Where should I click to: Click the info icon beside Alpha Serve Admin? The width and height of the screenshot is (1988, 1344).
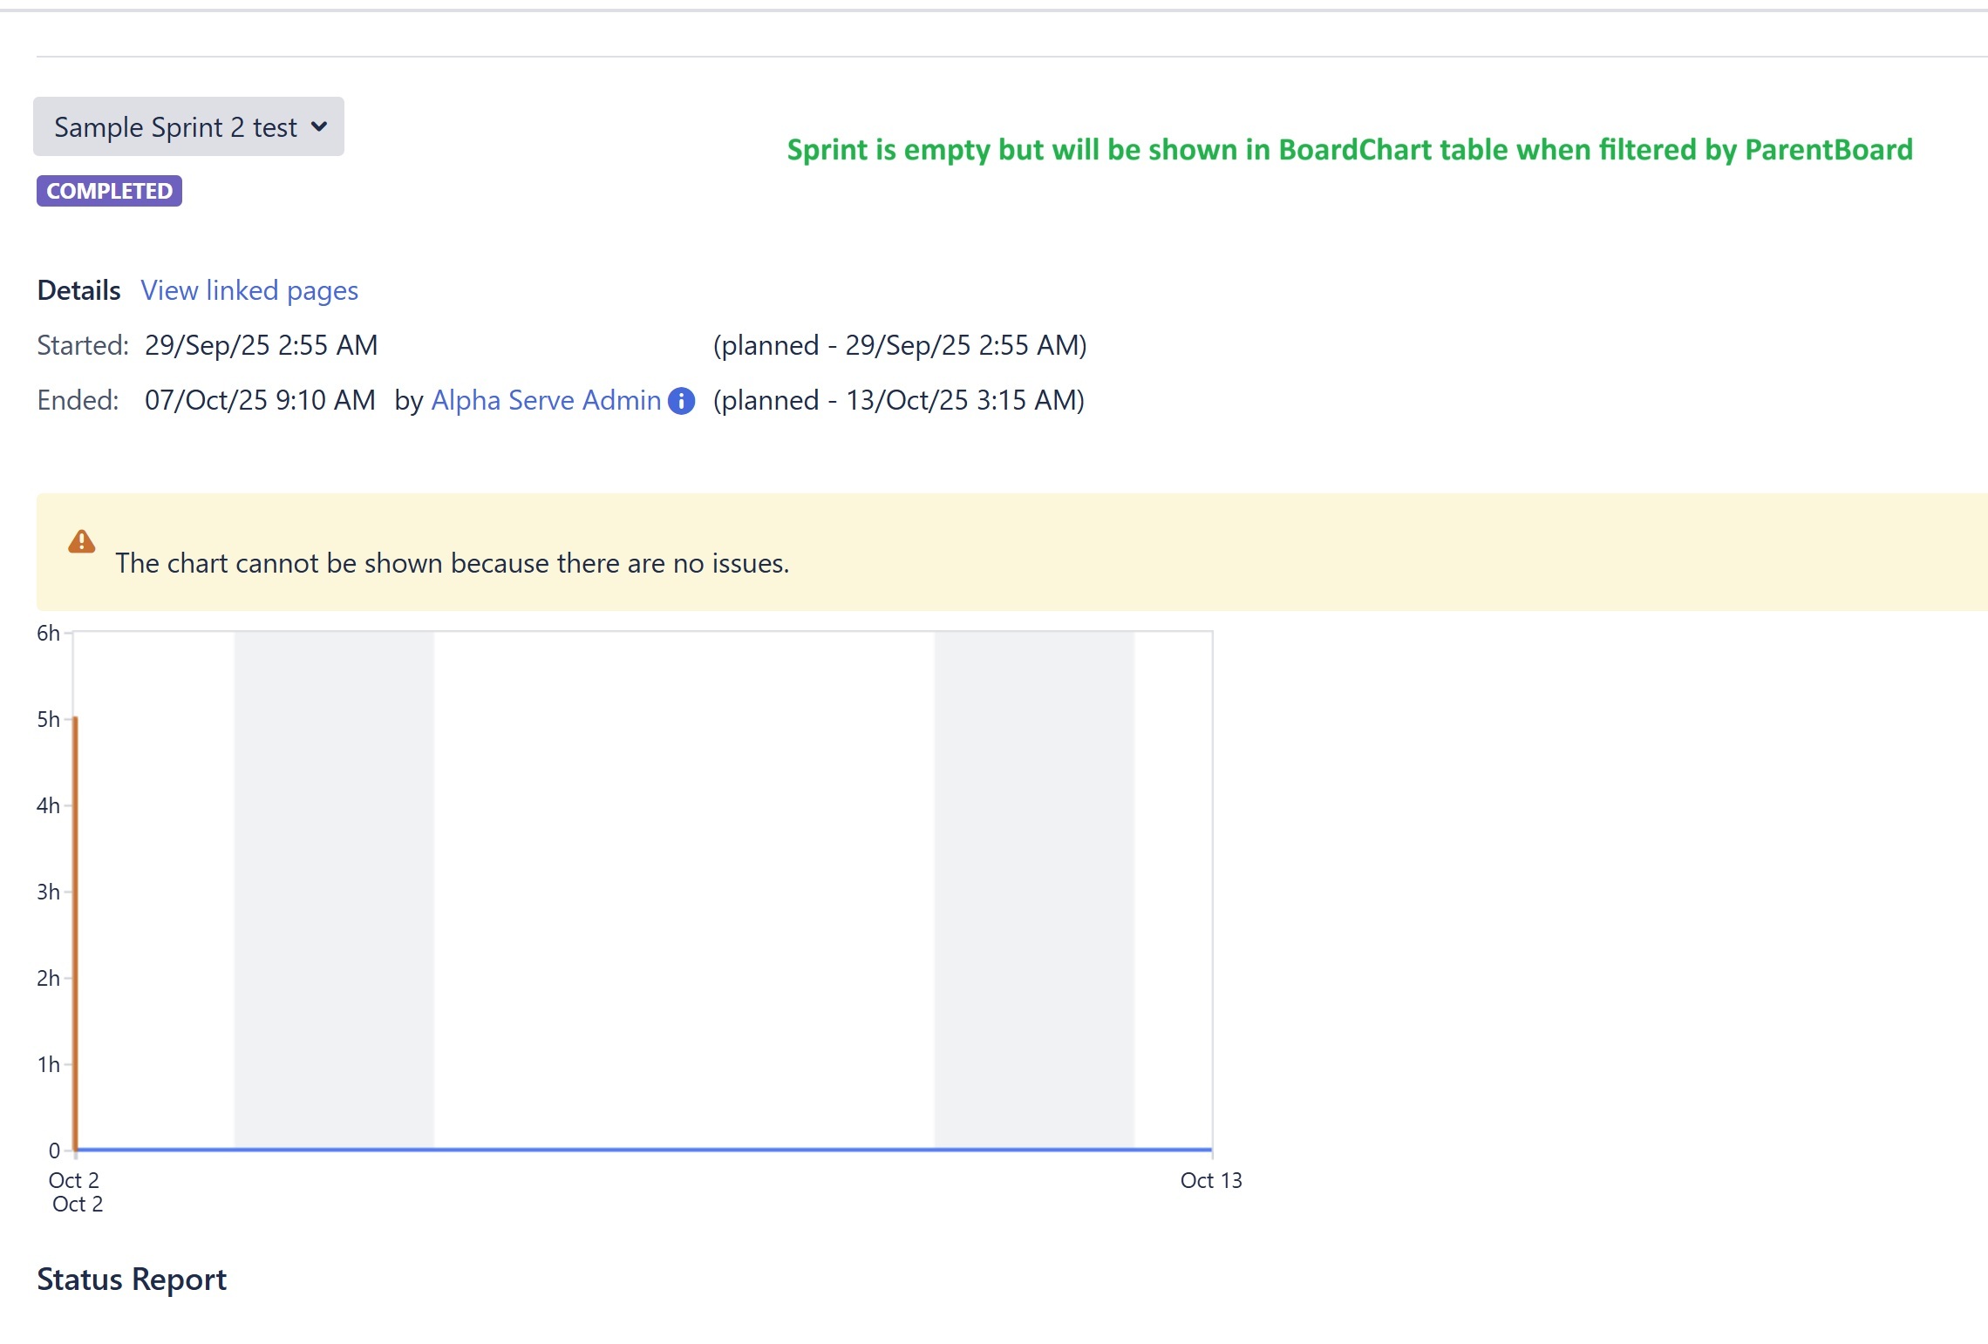[x=681, y=401]
